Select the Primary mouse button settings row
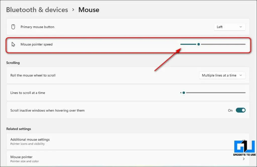The width and height of the screenshot is (257, 167). [x=100, y=27]
